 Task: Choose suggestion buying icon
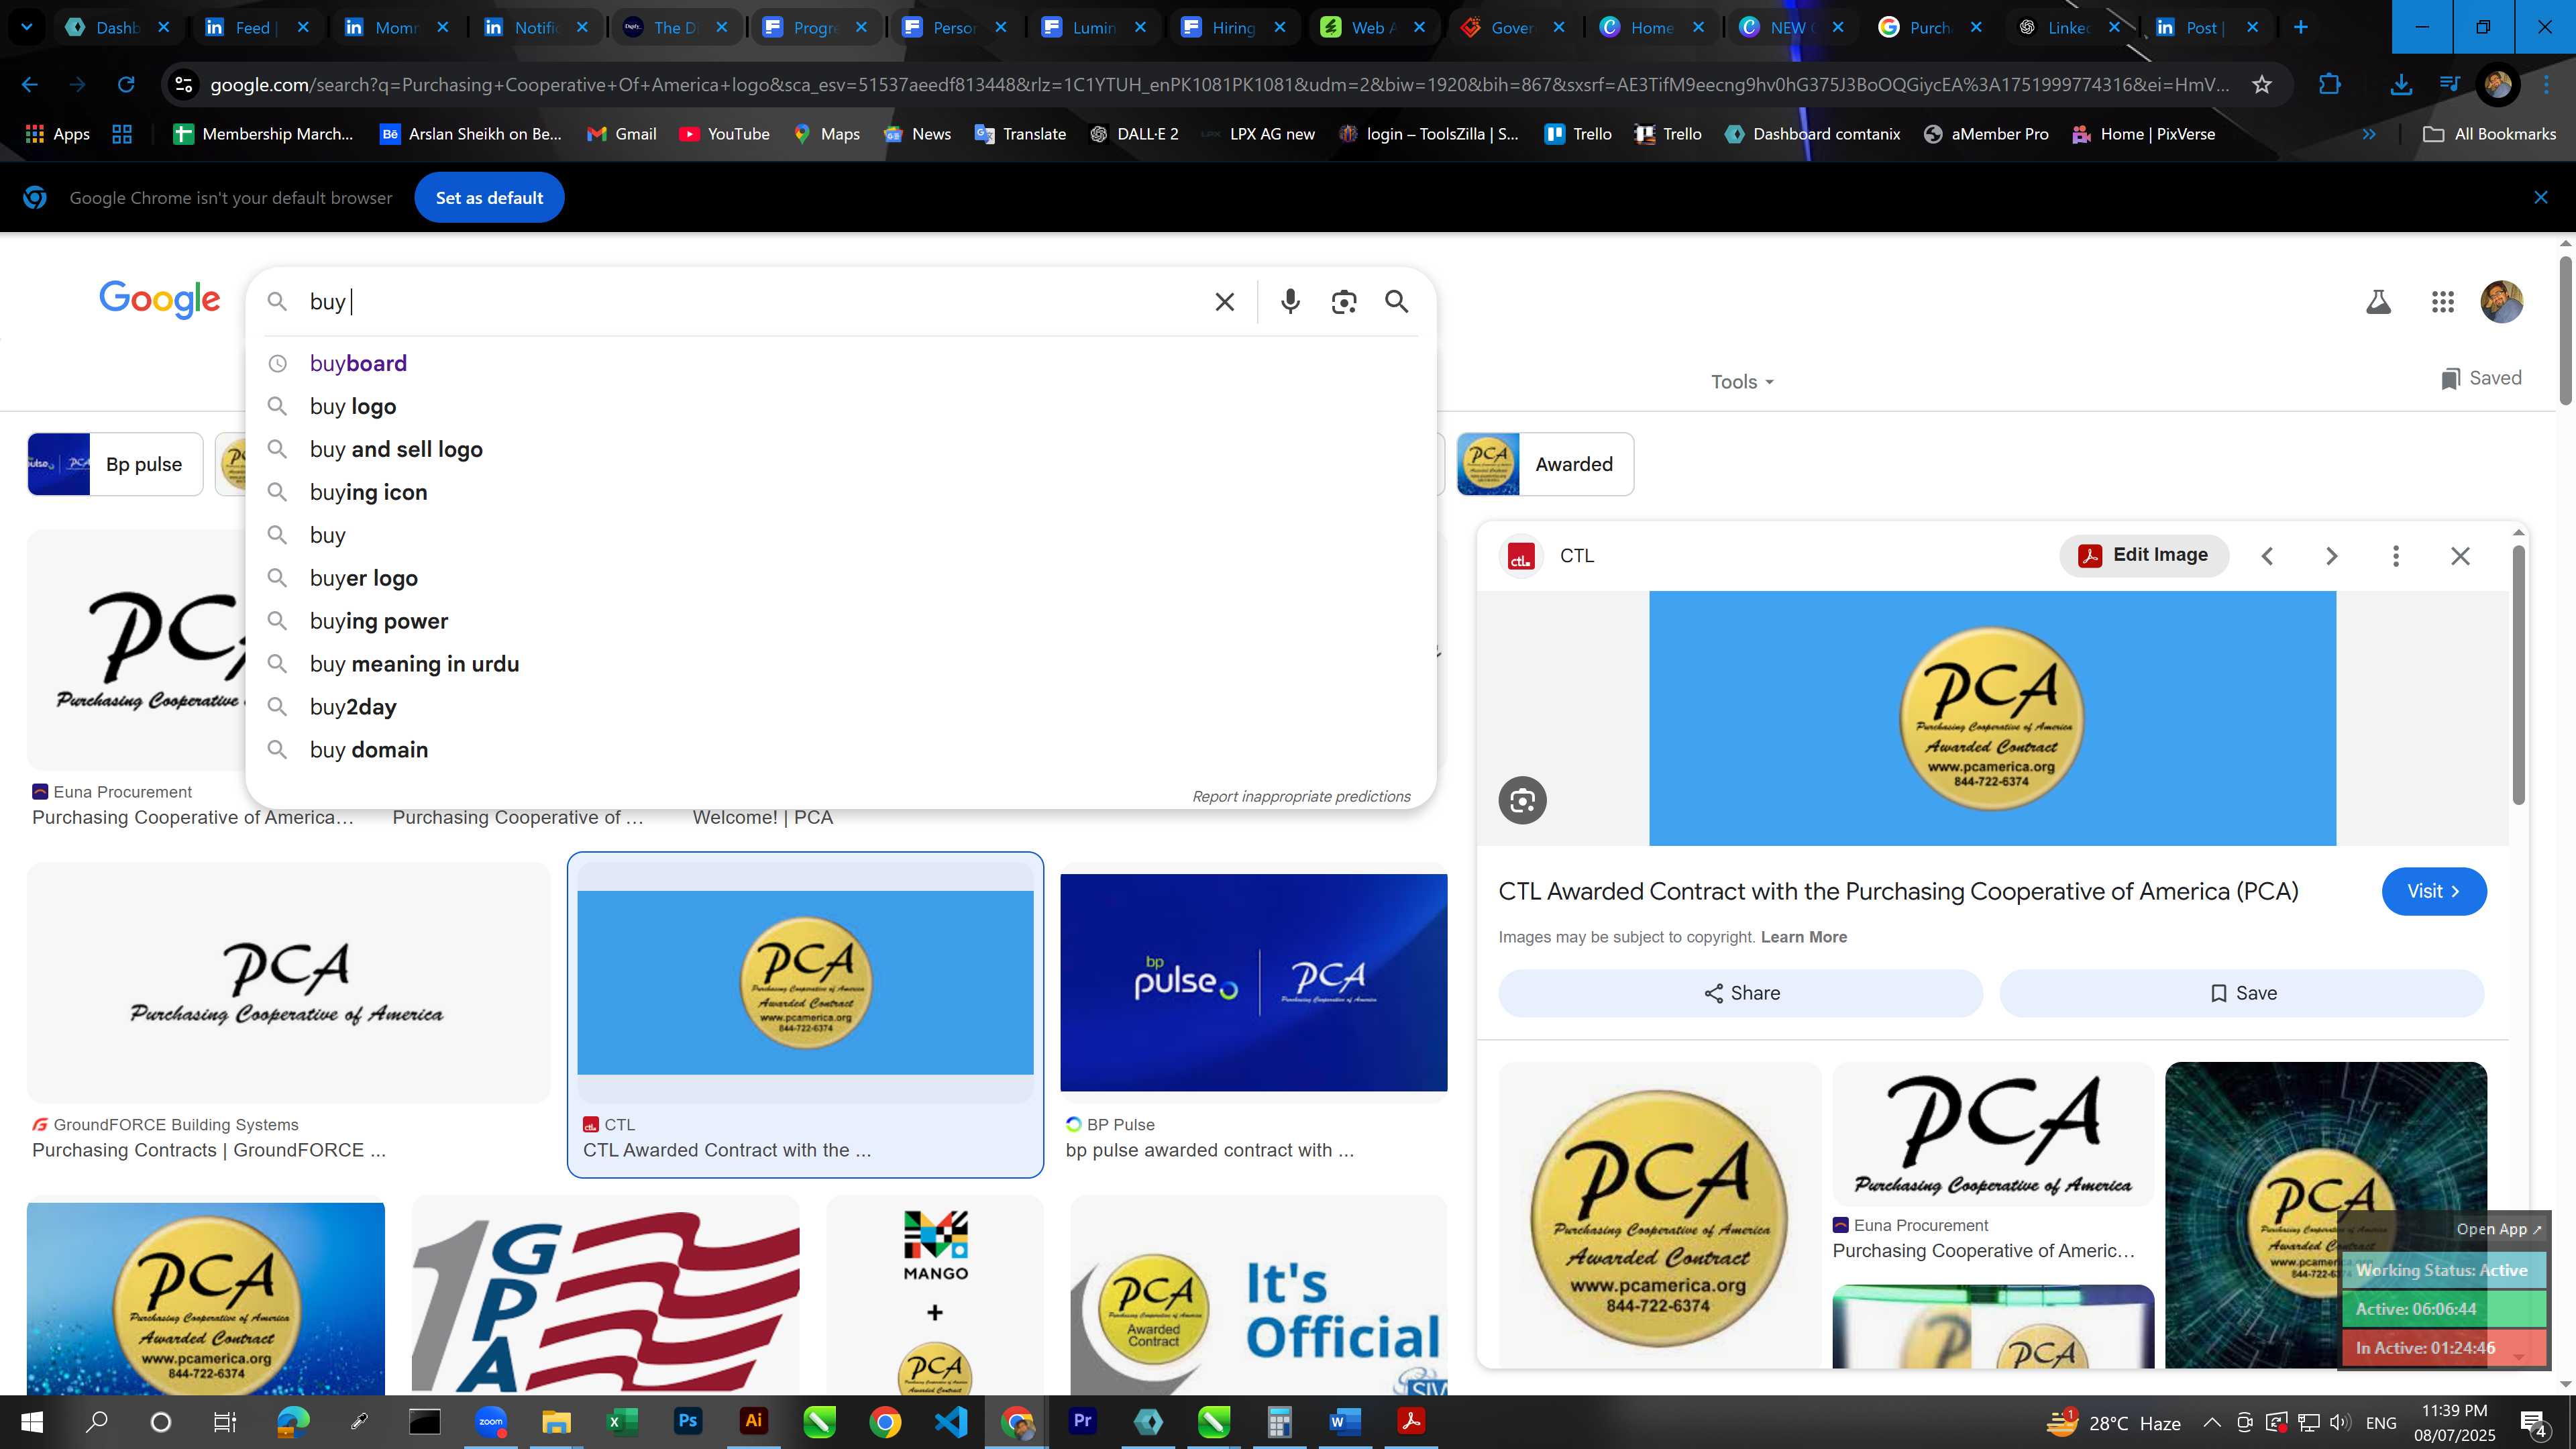tap(840, 492)
